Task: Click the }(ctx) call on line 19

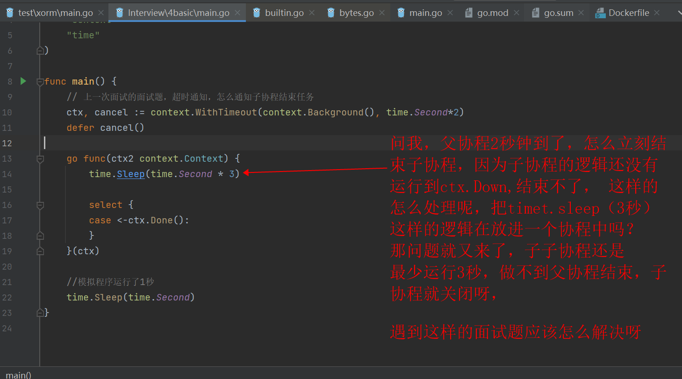Action: 83,251
